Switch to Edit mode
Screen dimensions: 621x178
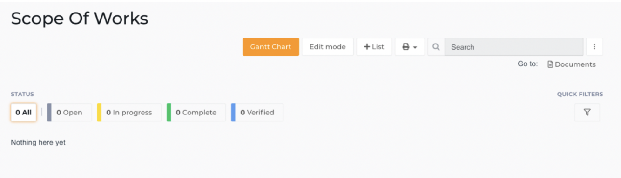[x=328, y=47]
